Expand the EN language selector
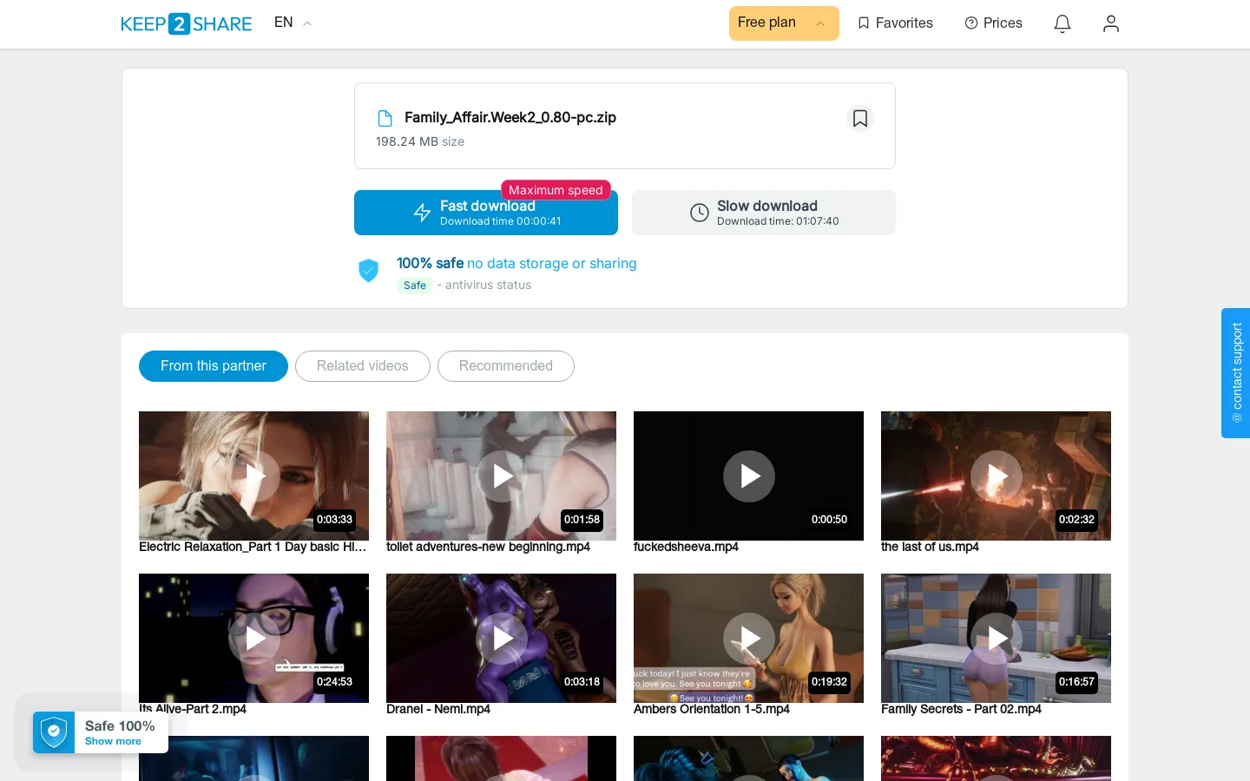 tap(293, 23)
